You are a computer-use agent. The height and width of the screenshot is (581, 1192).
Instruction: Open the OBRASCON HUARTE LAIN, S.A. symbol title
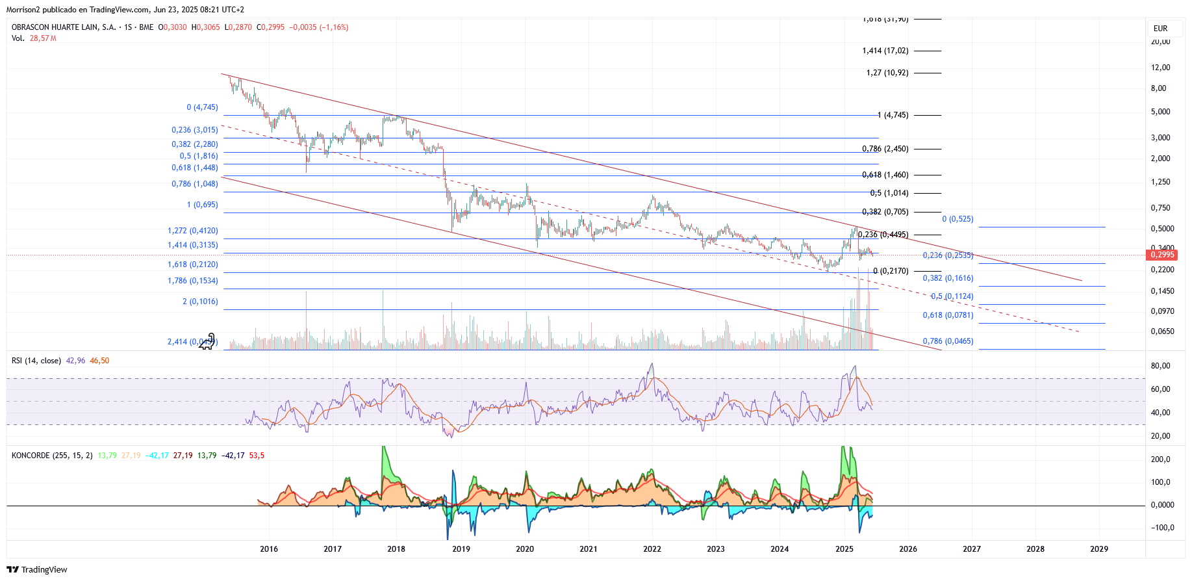coord(64,27)
